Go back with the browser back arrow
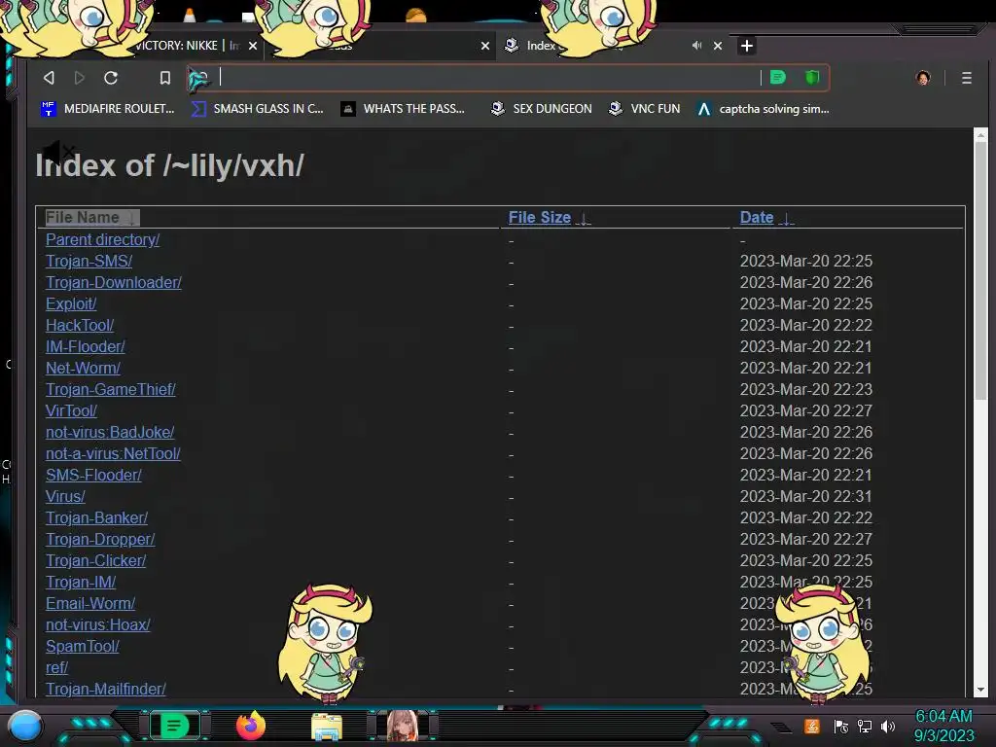Viewport: 996px width, 747px height. click(x=49, y=78)
